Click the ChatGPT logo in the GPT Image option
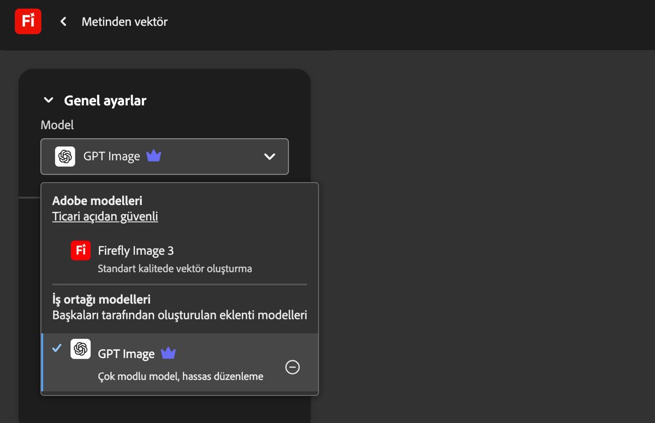The image size is (655, 423). (x=81, y=349)
